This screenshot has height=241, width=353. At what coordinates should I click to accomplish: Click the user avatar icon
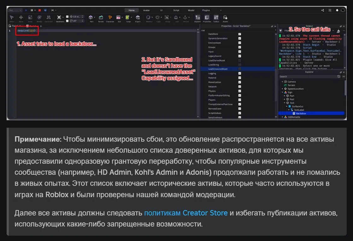coord(343,10)
